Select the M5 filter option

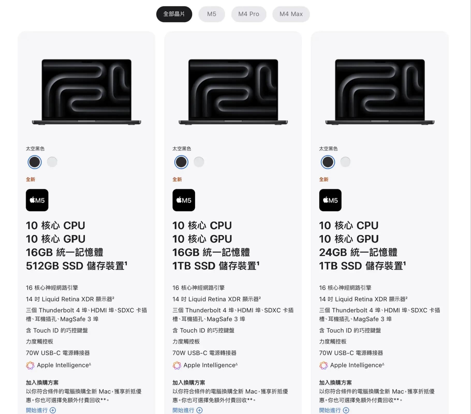point(212,14)
